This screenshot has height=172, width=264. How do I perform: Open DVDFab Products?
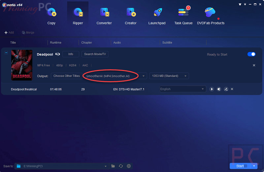tap(211, 16)
